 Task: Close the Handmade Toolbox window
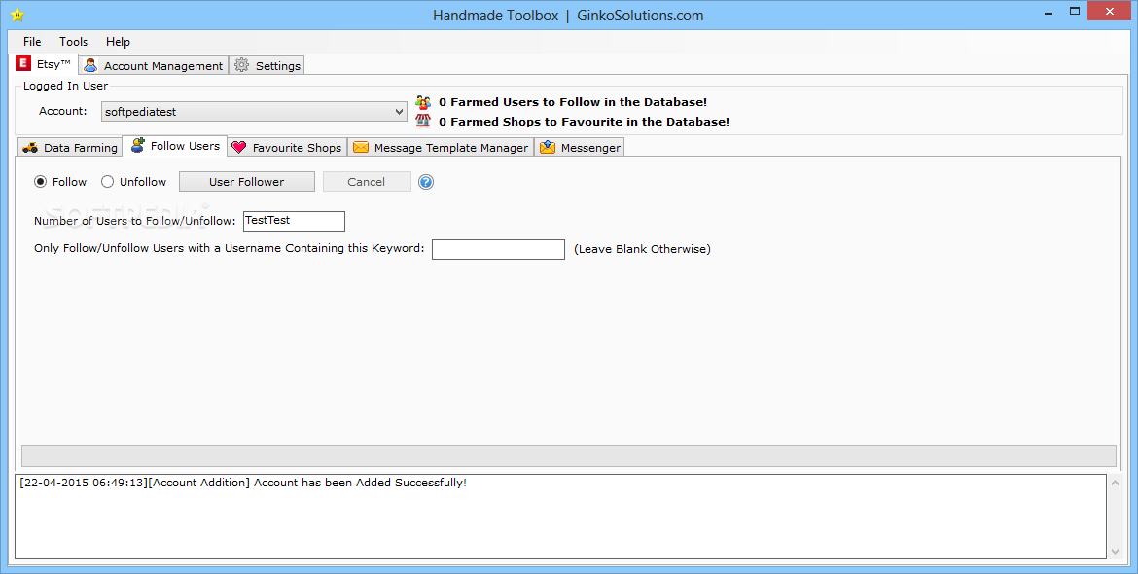pyautogui.click(x=1111, y=11)
